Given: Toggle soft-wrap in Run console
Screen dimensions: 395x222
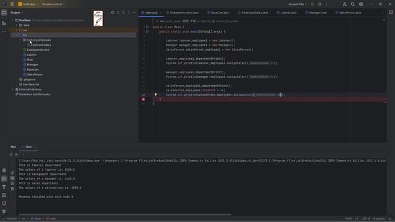Looking at the screenshot, I should pos(12,173).
